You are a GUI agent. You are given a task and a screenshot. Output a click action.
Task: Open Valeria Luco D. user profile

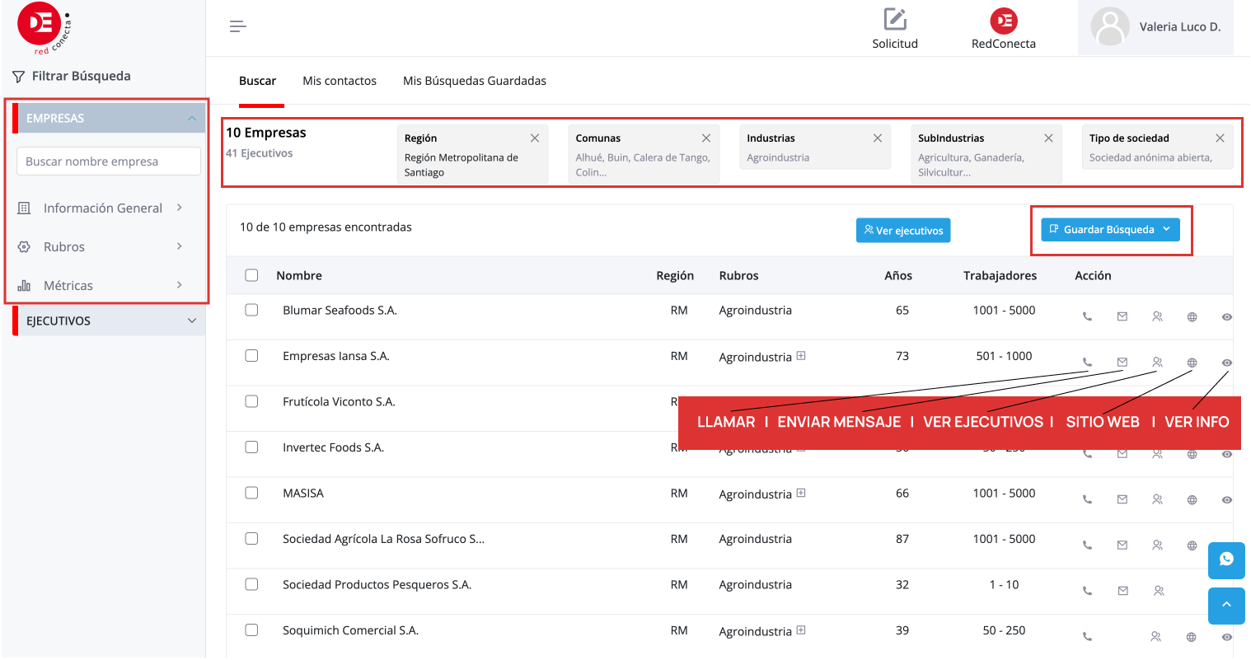point(1156,27)
